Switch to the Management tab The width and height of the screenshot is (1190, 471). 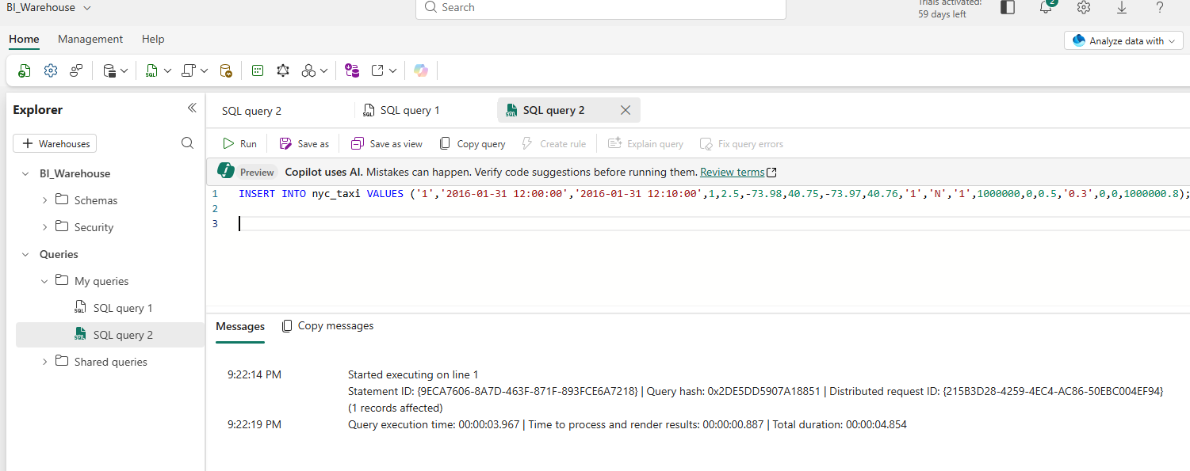tap(90, 39)
